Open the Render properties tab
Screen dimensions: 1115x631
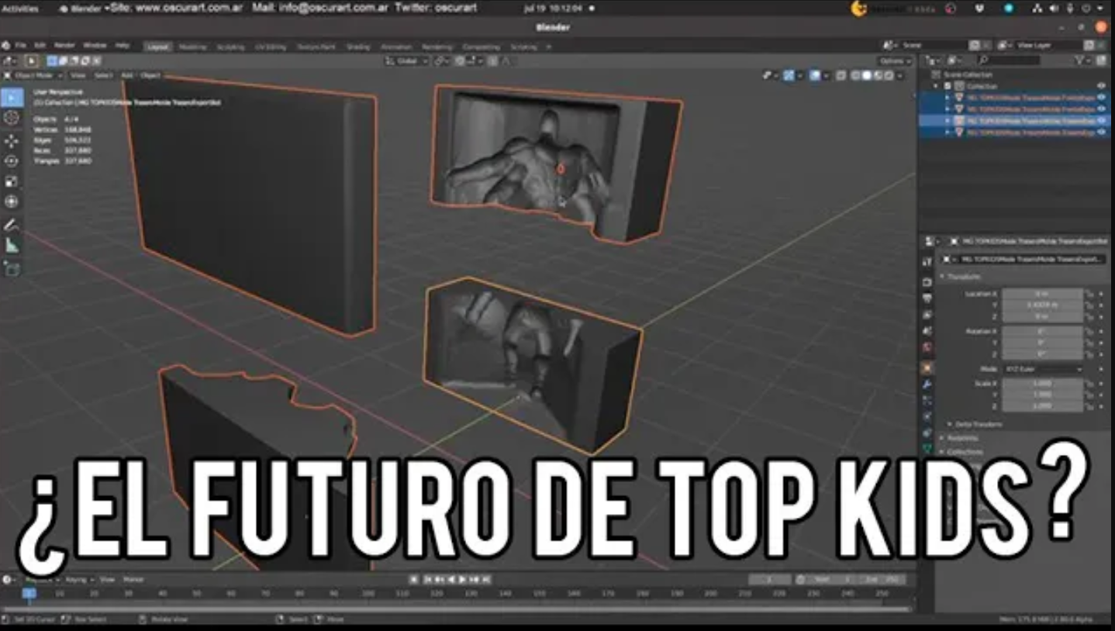click(x=927, y=282)
